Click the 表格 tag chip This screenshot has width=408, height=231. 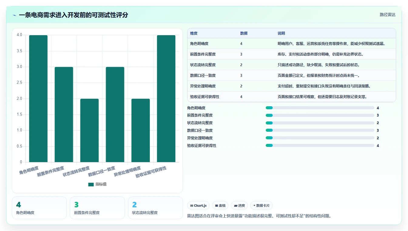(220, 206)
